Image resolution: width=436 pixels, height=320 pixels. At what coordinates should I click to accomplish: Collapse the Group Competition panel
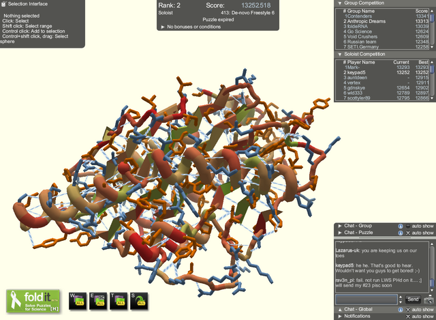click(340, 3)
